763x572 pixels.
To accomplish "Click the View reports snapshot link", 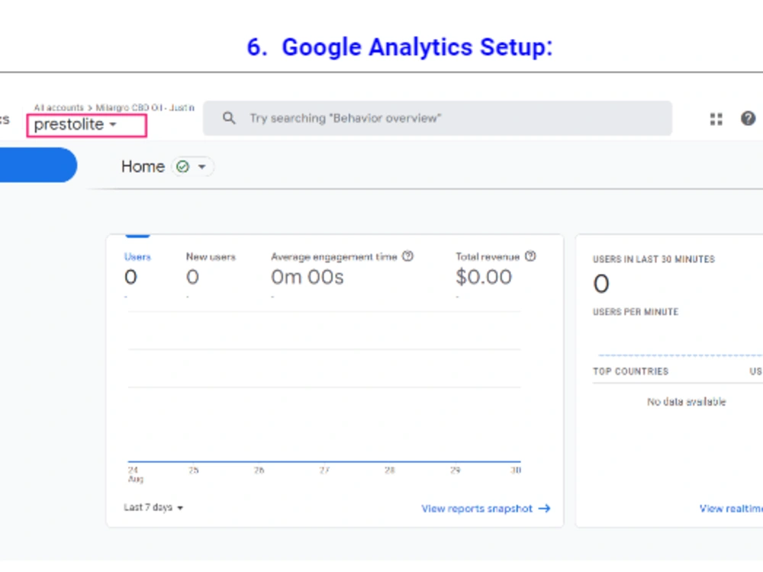I will click(x=477, y=508).
